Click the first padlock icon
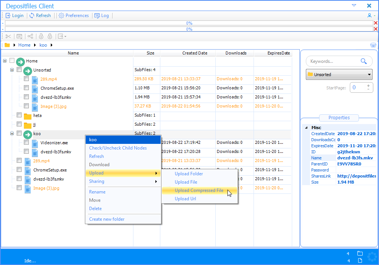Screen dimensions: 379x265 click(41, 36)
